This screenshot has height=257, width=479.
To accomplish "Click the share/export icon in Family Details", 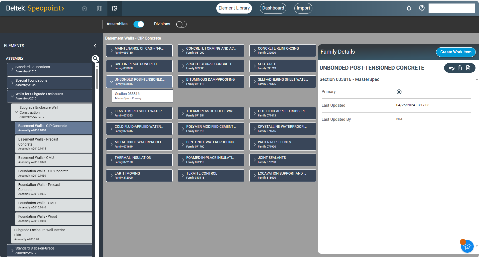I will pyautogui.click(x=460, y=68).
